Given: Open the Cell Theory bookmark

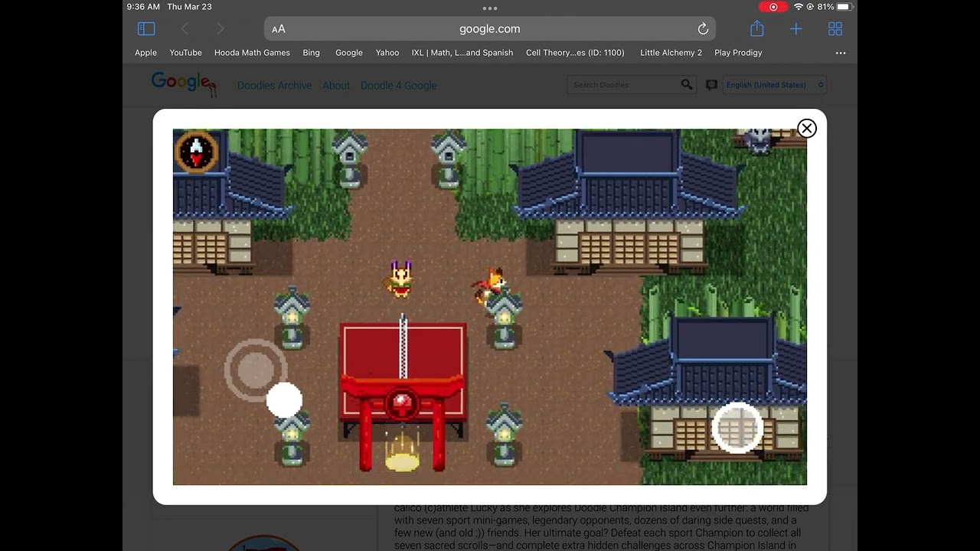Looking at the screenshot, I should (x=575, y=53).
